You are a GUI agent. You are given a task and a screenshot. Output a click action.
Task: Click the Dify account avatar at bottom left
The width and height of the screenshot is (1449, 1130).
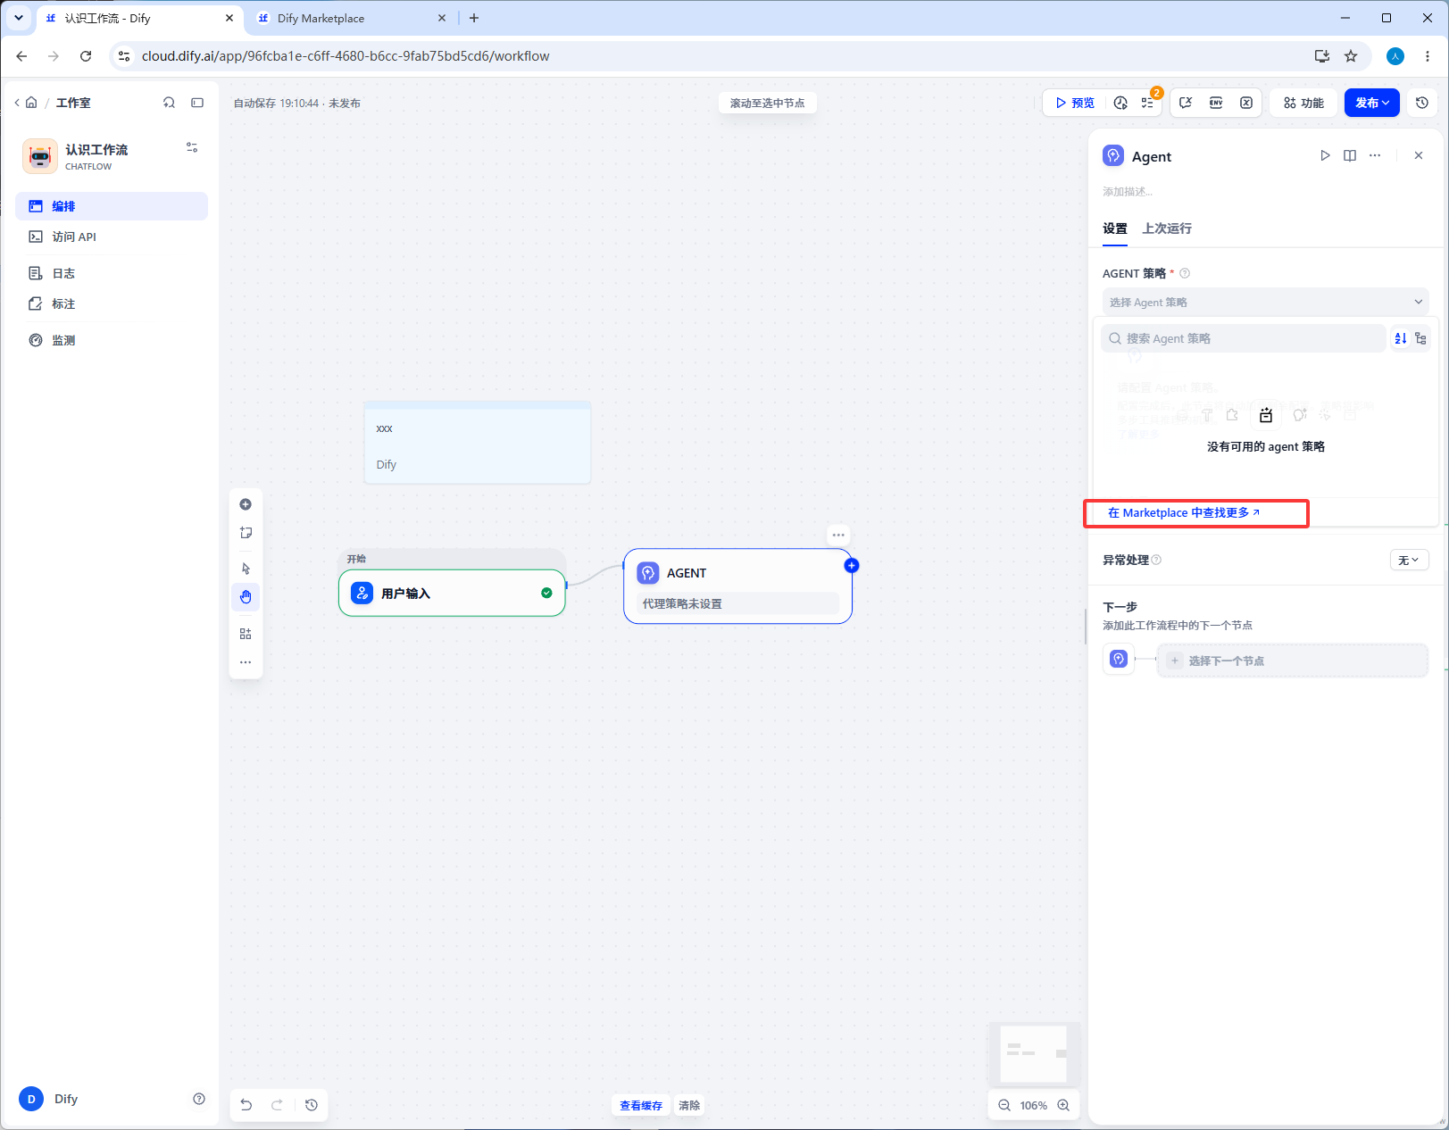tap(31, 1099)
